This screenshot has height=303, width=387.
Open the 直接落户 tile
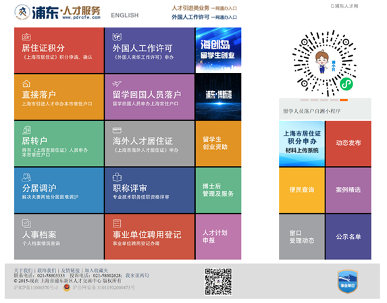[x=59, y=97]
